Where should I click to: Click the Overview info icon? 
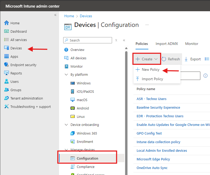pos(66,50)
